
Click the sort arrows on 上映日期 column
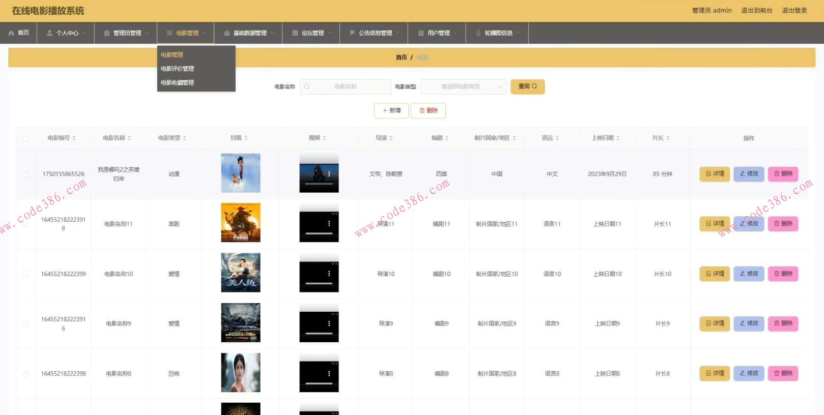click(618, 138)
